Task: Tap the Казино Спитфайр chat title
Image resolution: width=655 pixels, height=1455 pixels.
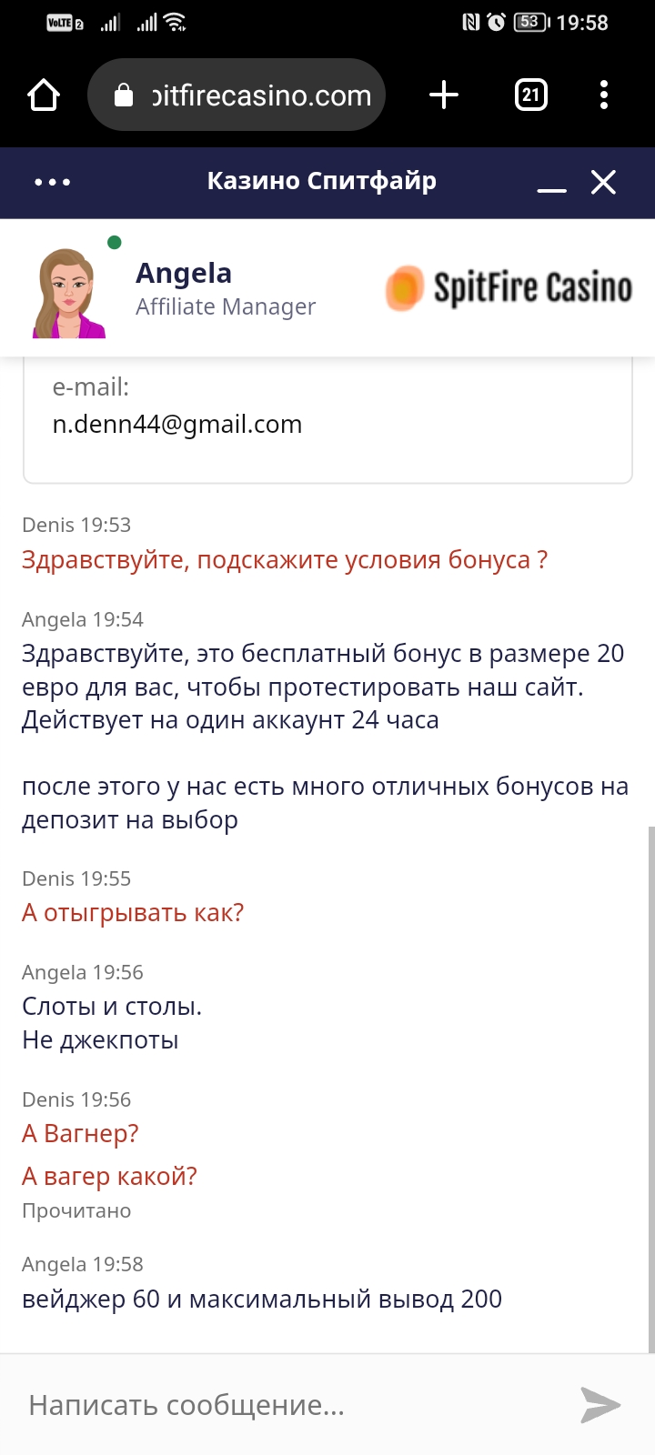Action: (322, 181)
